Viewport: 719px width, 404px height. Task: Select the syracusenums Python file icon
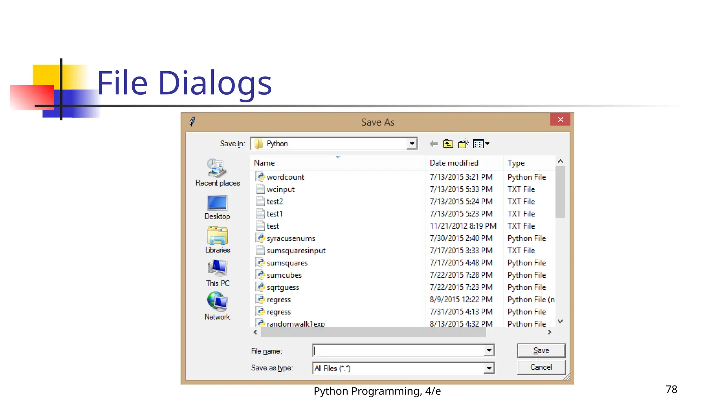[260, 238]
